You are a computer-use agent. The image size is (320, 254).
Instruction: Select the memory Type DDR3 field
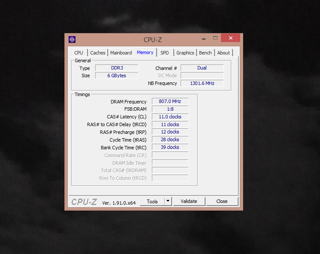pyautogui.click(x=117, y=68)
